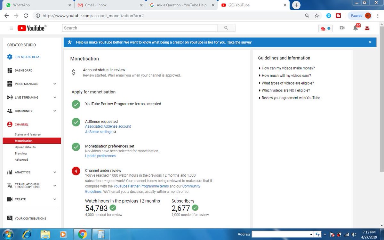
Task: Open the channel avatar account menu
Action: (367, 28)
